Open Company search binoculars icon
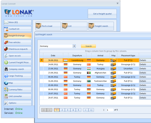 click(x=6, y=69)
